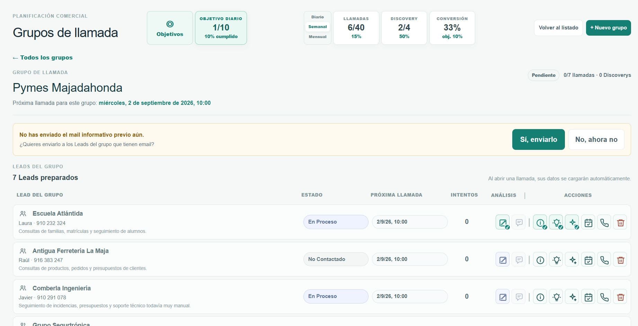Click the sparkle icon for Antigua Ferretería La Maja

572,260
